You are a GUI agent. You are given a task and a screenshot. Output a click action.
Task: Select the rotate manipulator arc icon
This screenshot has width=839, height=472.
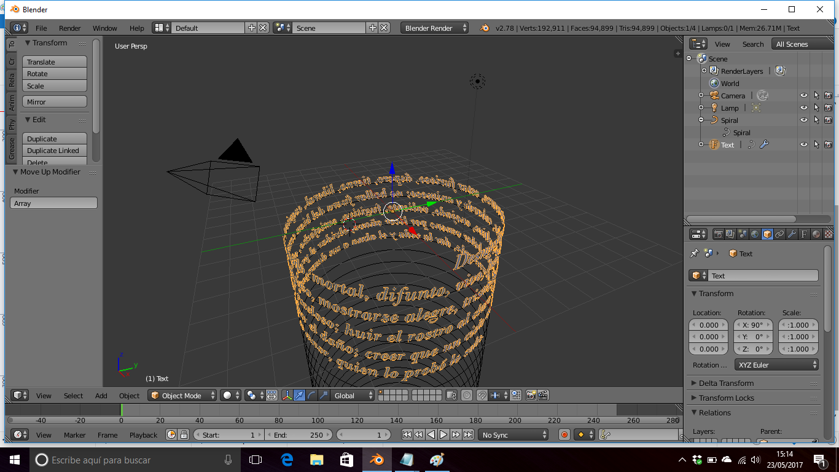(311, 395)
